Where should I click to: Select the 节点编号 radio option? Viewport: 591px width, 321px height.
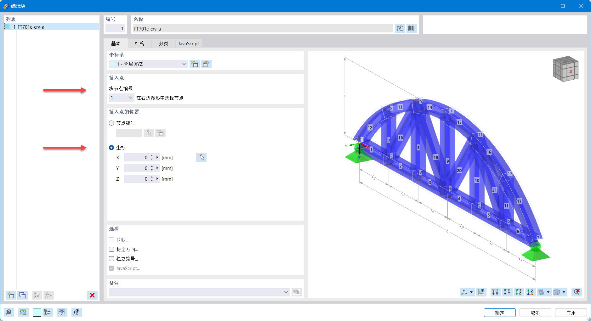111,123
